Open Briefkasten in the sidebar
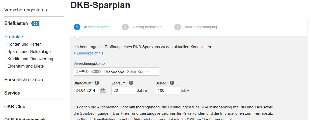The height and width of the screenshot is (120, 311). [16, 23]
